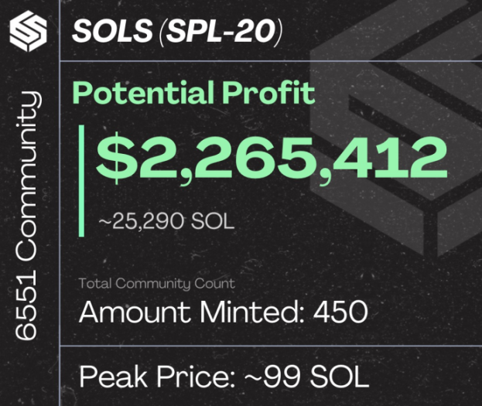Select the Potential Profit heading

coord(193,93)
